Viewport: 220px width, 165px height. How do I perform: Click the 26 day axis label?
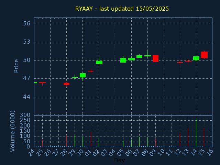[47, 153]
